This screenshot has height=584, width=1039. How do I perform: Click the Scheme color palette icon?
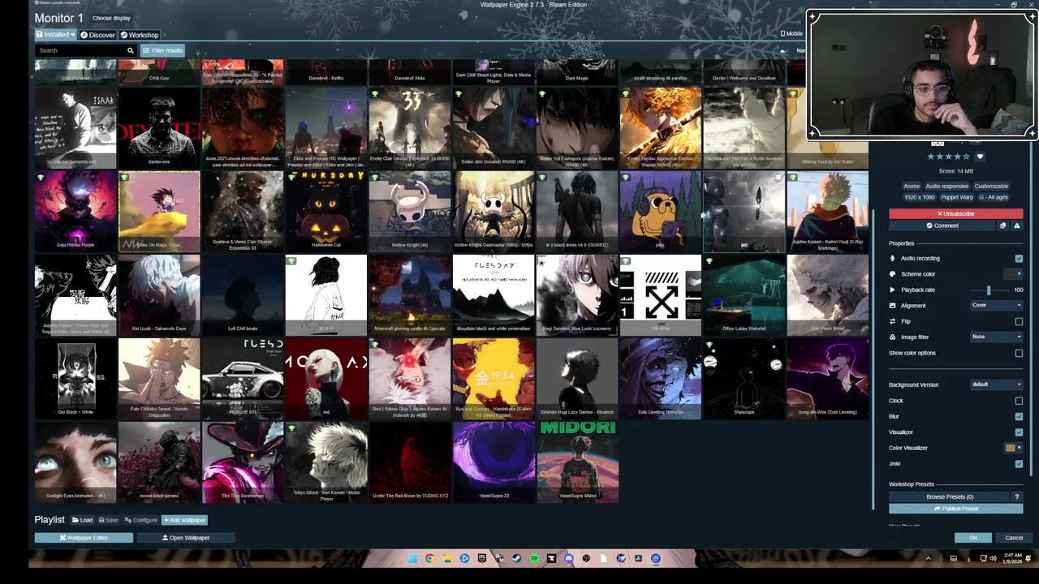892,274
